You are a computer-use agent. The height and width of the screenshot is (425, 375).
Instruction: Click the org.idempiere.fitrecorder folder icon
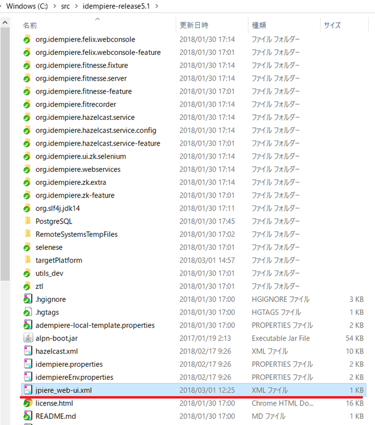tap(27, 104)
